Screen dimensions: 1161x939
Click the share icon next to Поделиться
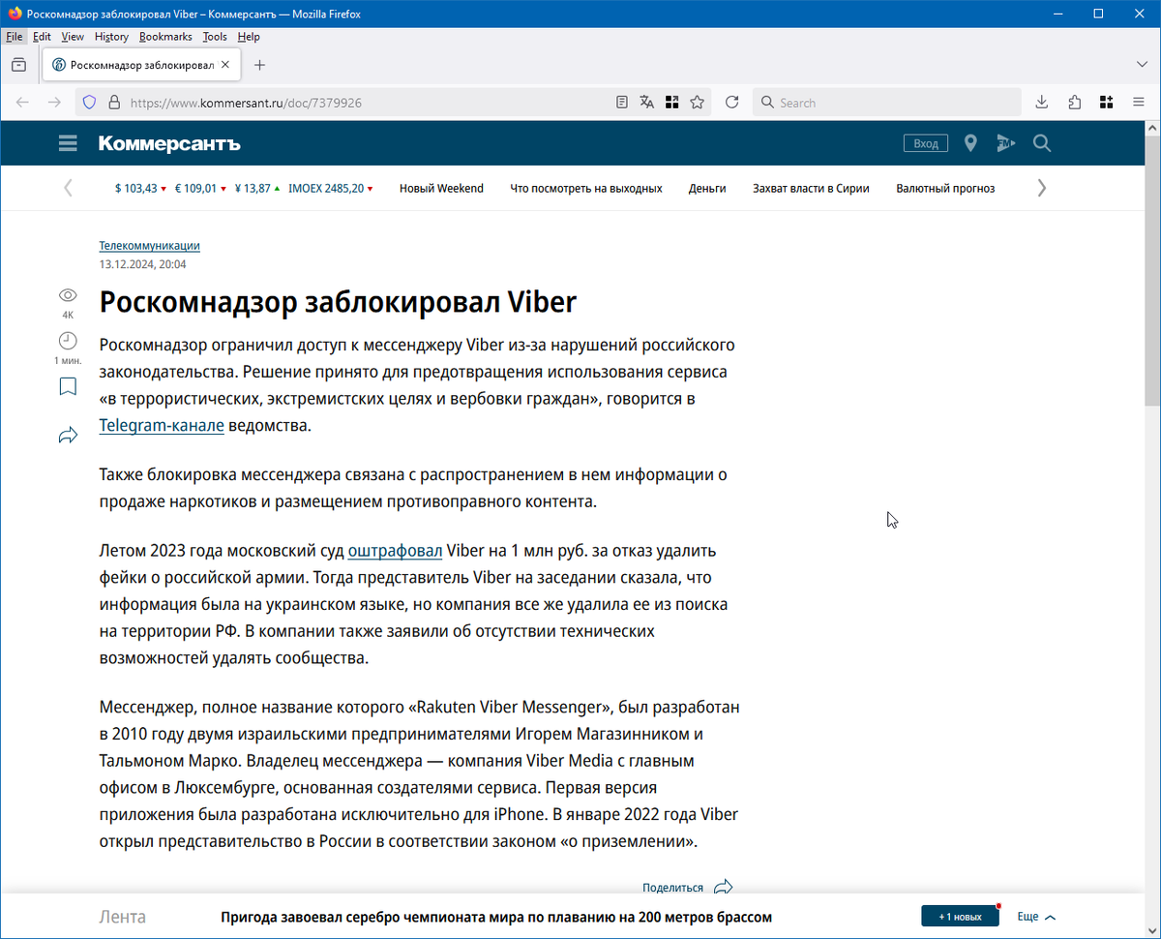pos(723,887)
